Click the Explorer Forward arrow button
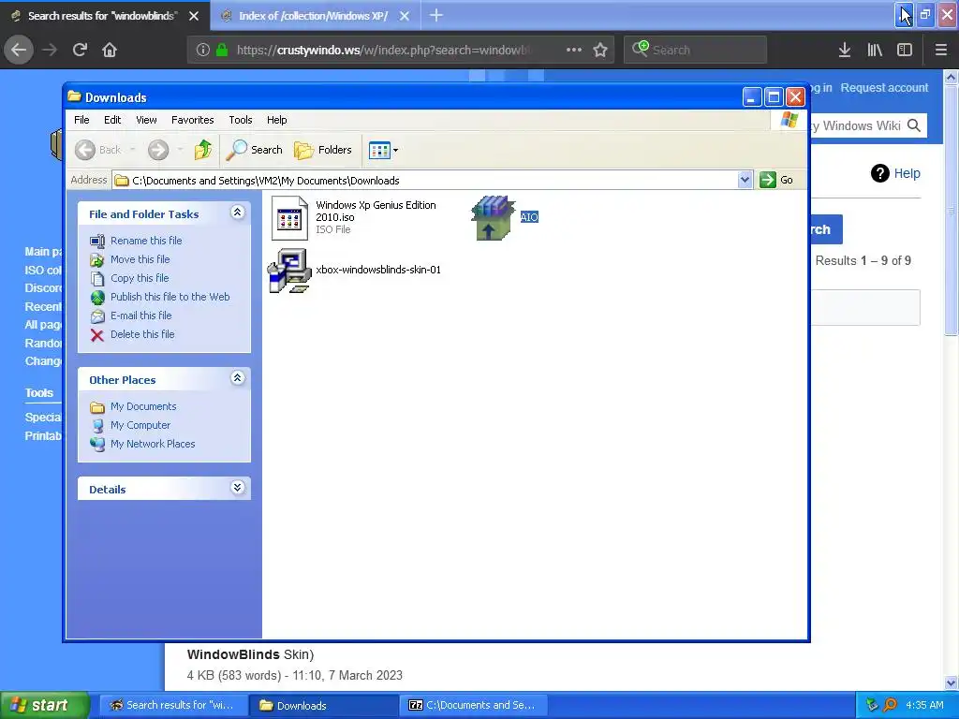Viewport: 959px width, 719px height. tap(158, 150)
